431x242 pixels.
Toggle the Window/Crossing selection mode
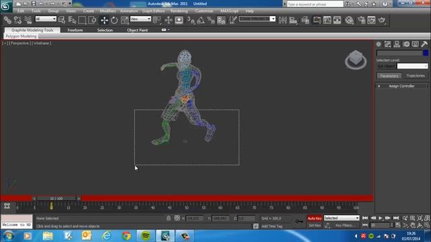[92, 20]
